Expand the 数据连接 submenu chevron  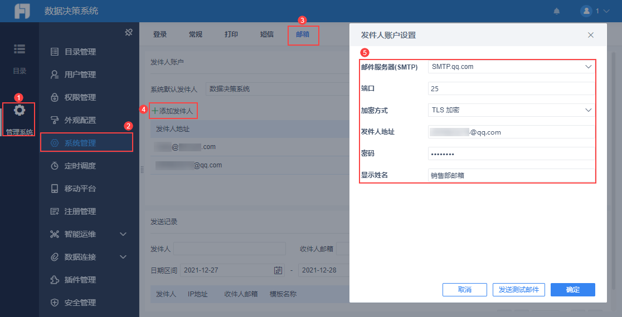click(123, 257)
